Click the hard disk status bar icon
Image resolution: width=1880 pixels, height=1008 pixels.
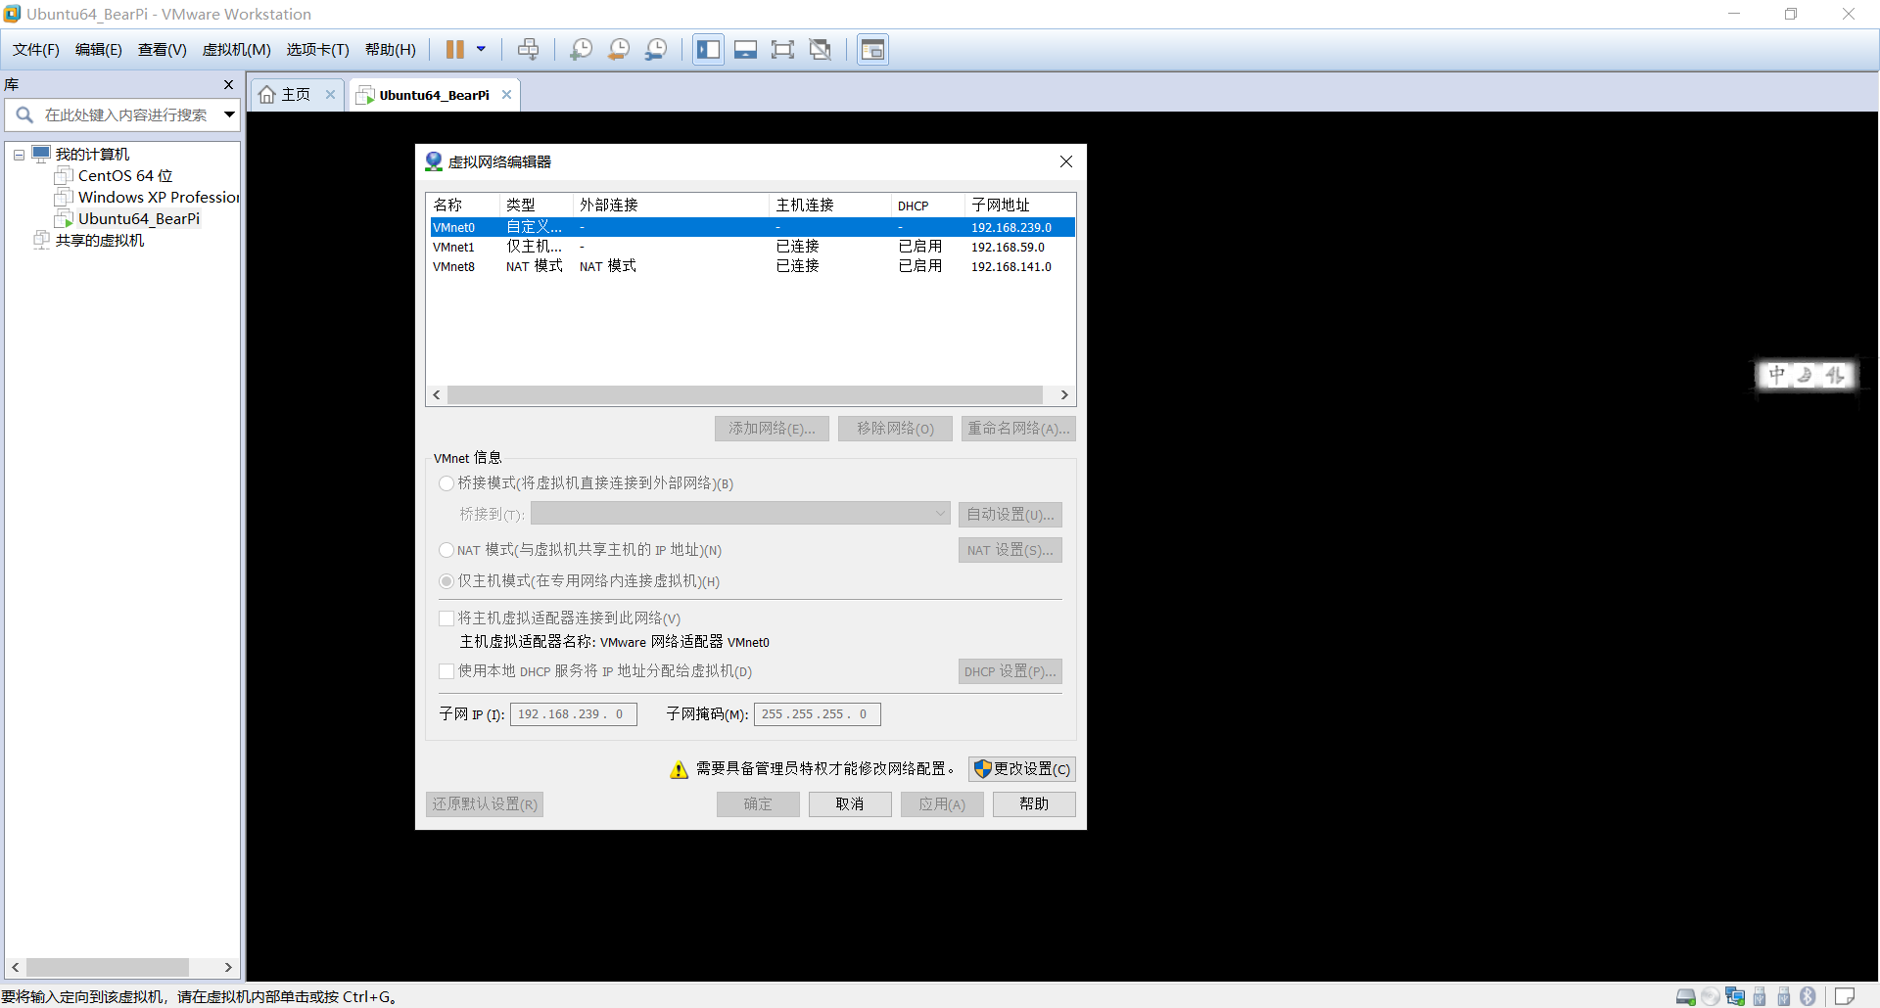tap(1686, 996)
